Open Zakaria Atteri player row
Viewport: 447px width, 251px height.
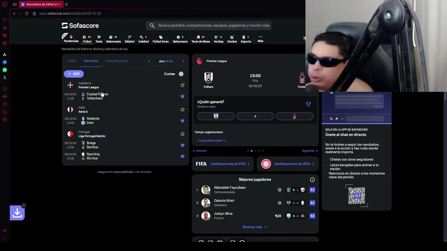255,203
